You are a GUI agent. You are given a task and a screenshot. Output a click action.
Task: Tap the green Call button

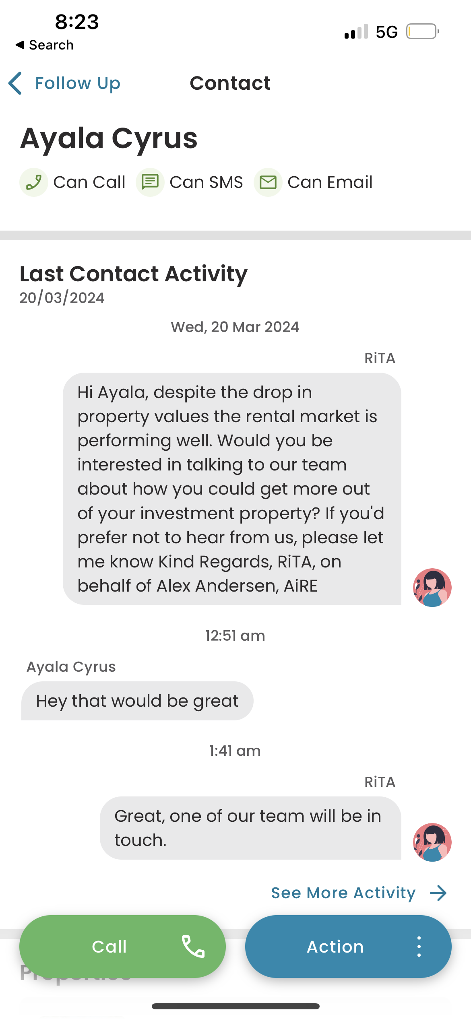click(122, 947)
